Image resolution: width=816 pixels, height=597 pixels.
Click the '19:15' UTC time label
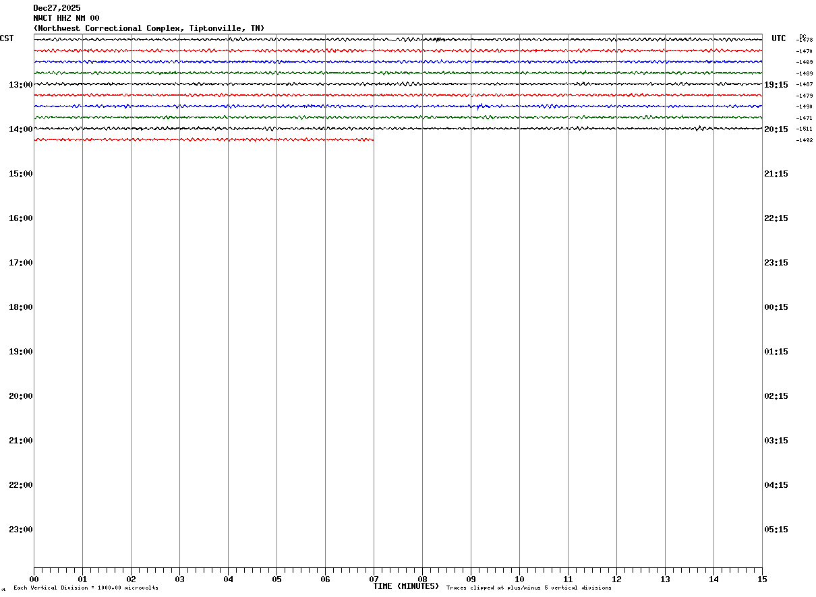point(776,85)
